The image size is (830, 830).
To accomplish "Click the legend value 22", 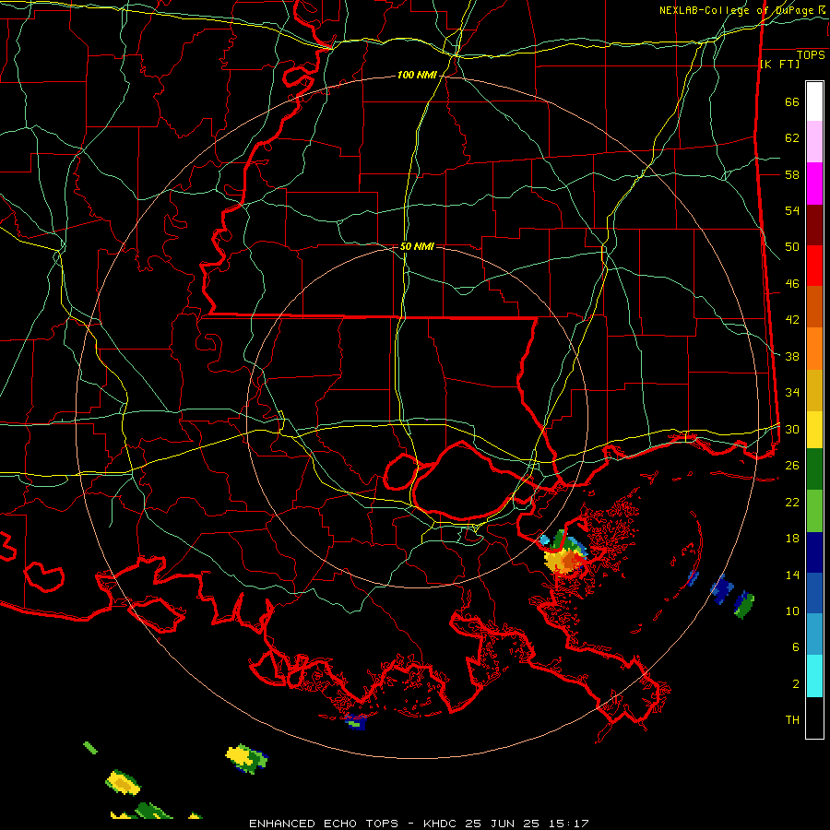I will click(x=792, y=502).
